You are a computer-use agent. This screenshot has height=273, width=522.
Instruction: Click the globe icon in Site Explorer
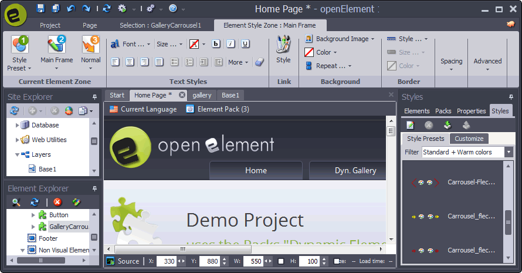click(x=69, y=110)
